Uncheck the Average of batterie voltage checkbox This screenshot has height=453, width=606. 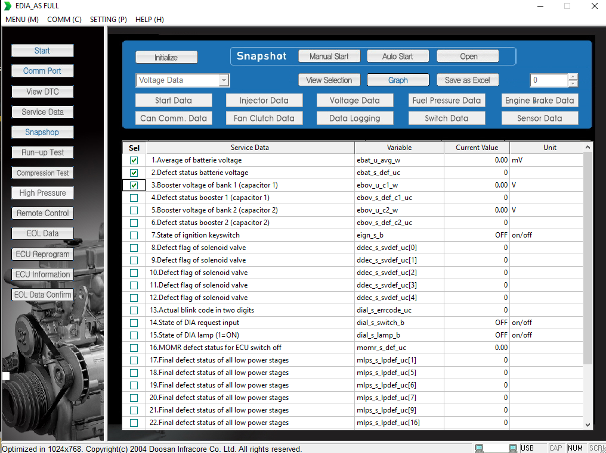134,160
